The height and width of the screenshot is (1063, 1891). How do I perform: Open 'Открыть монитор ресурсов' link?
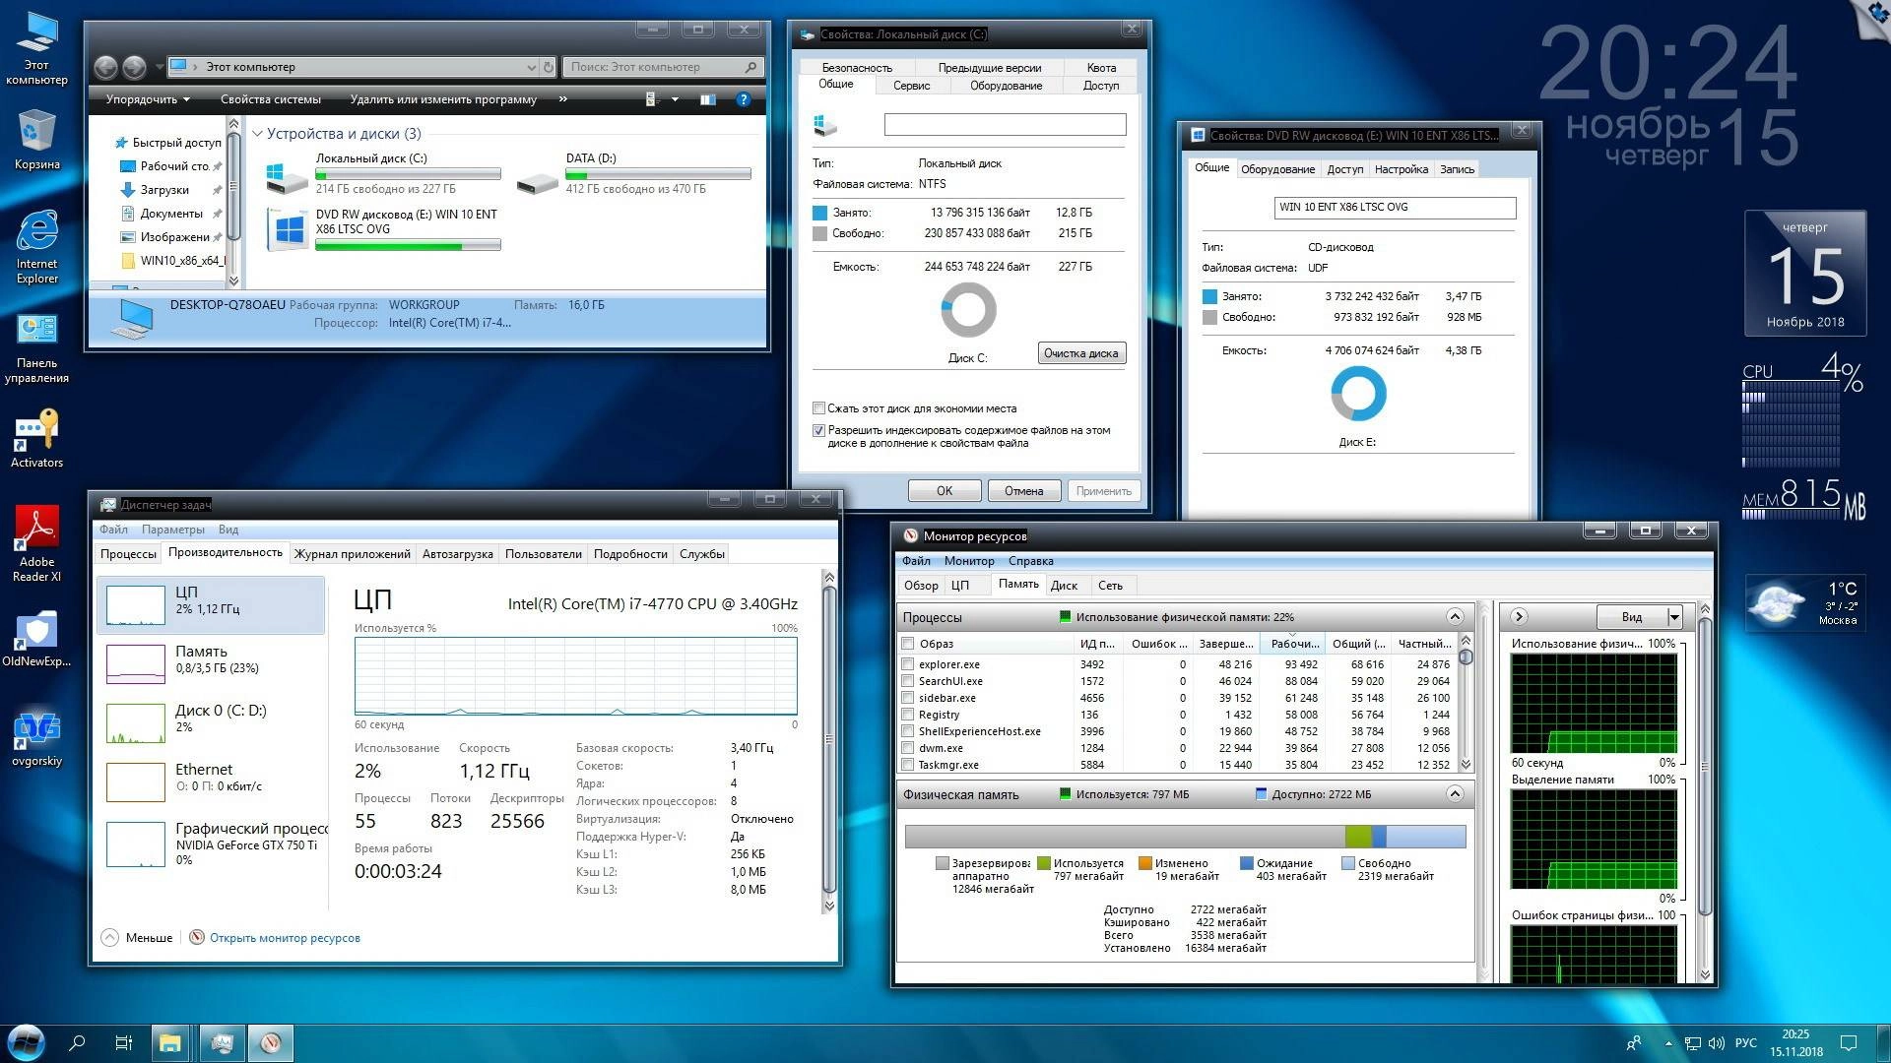pyautogui.click(x=285, y=937)
